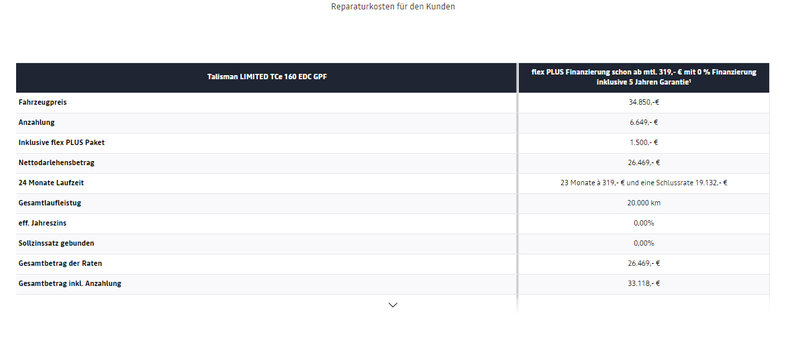Viewport: 786px width, 339px height.
Task: Click the Sollzinssatz gebunden label
Action: [x=56, y=243]
